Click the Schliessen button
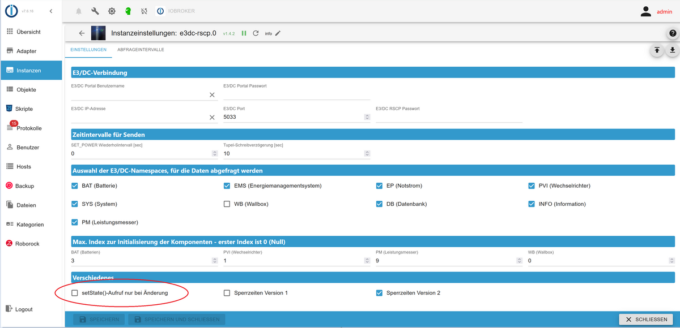This screenshot has width=680, height=328. [646, 320]
